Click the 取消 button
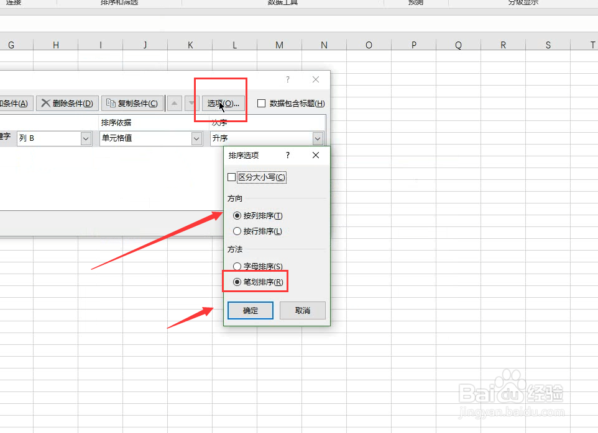 302,310
